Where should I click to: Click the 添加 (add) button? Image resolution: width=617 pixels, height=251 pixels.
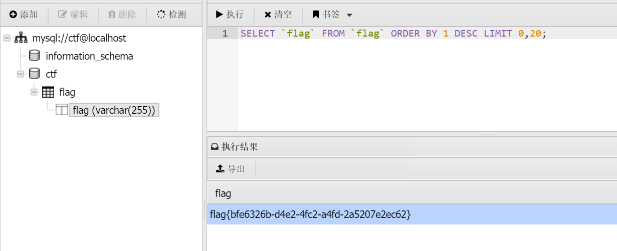(24, 15)
